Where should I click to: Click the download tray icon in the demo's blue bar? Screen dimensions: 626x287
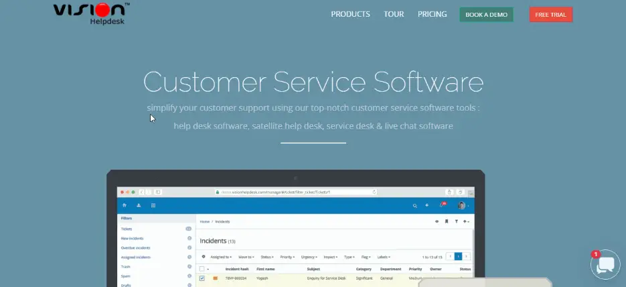[x=139, y=205]
